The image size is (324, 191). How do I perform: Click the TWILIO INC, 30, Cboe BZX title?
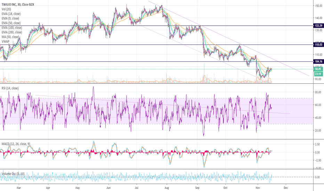point(18,5)
